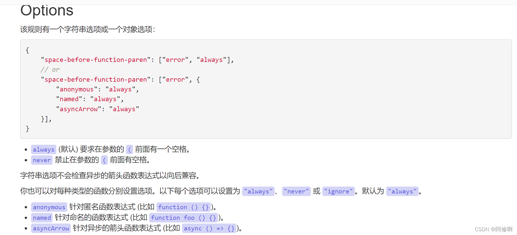Screen dimensions: 517x235
Task: Click the ( code tag in the never bullet
Action: pos(104,160)
